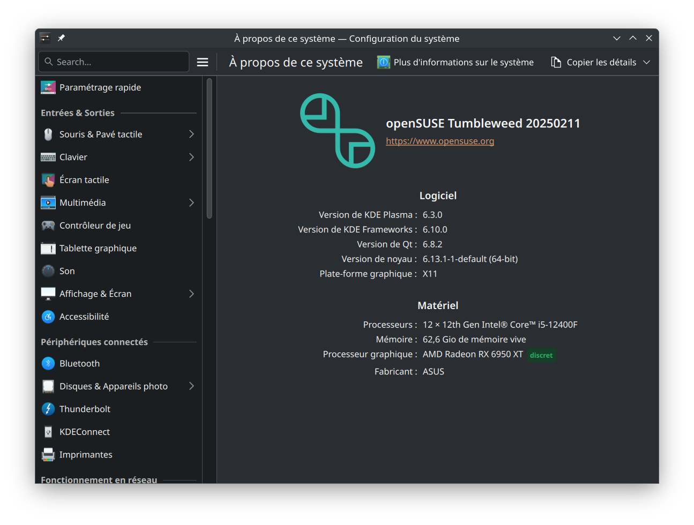Click KDE Frameworks version value 6.10.0

click(x=435, y=229)
